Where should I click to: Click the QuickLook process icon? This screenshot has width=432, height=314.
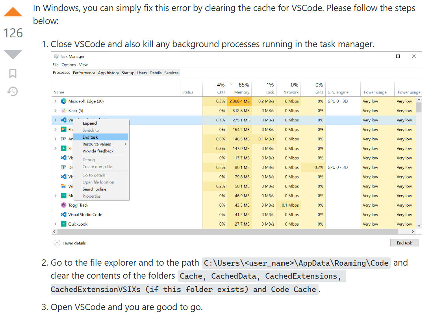coord(63,224)
